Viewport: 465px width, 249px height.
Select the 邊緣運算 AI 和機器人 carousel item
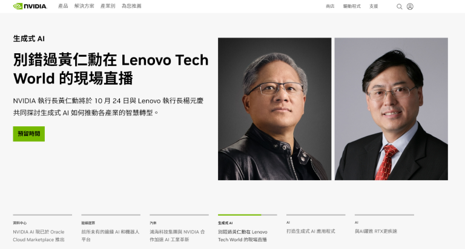click(x=111, y=228)
